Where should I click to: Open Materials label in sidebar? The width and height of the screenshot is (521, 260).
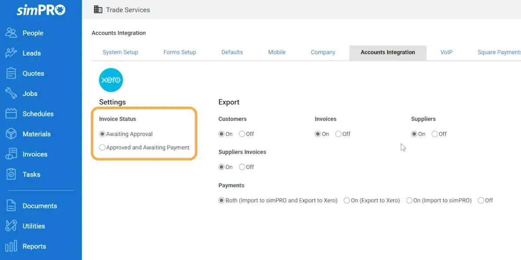click(36, 134)
